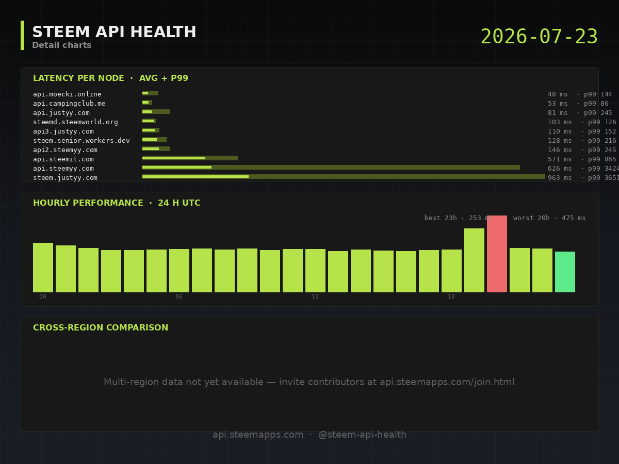Viewport: 619px width, 464px height.
Task: Click the worst 20h 475 ms label
Action: click(549, 218)
